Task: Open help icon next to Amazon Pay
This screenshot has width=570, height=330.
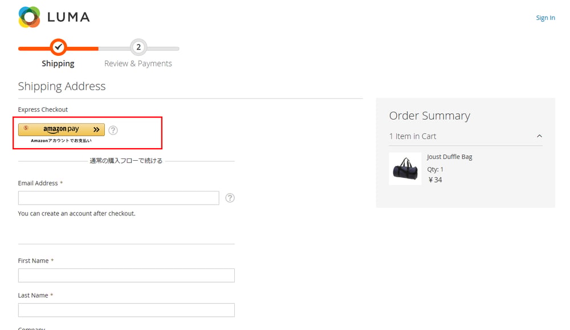Action: point(113,130)
